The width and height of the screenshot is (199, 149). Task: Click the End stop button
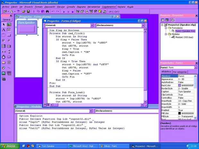pos(73,12)
